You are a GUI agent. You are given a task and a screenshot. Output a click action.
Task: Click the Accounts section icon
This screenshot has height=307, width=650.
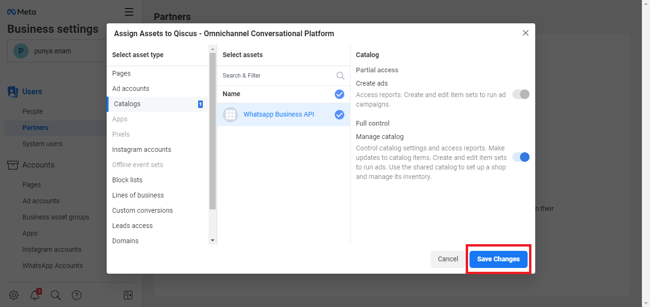pos(13,165)
